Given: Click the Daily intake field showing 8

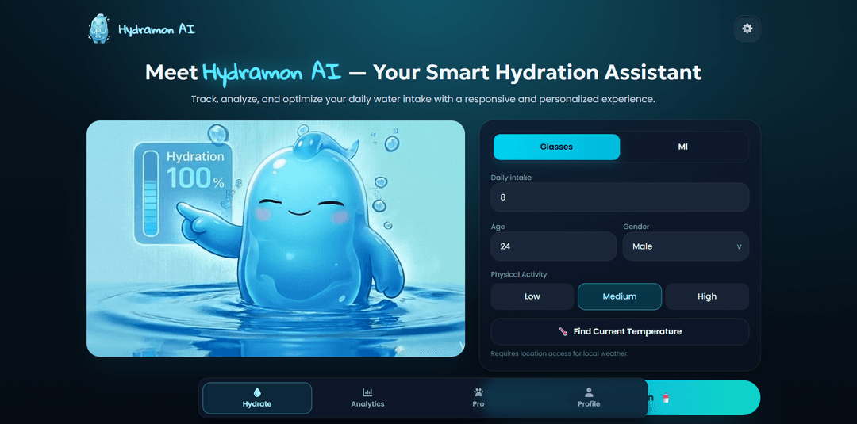Looking at the screenshot, I should point(620,197).
